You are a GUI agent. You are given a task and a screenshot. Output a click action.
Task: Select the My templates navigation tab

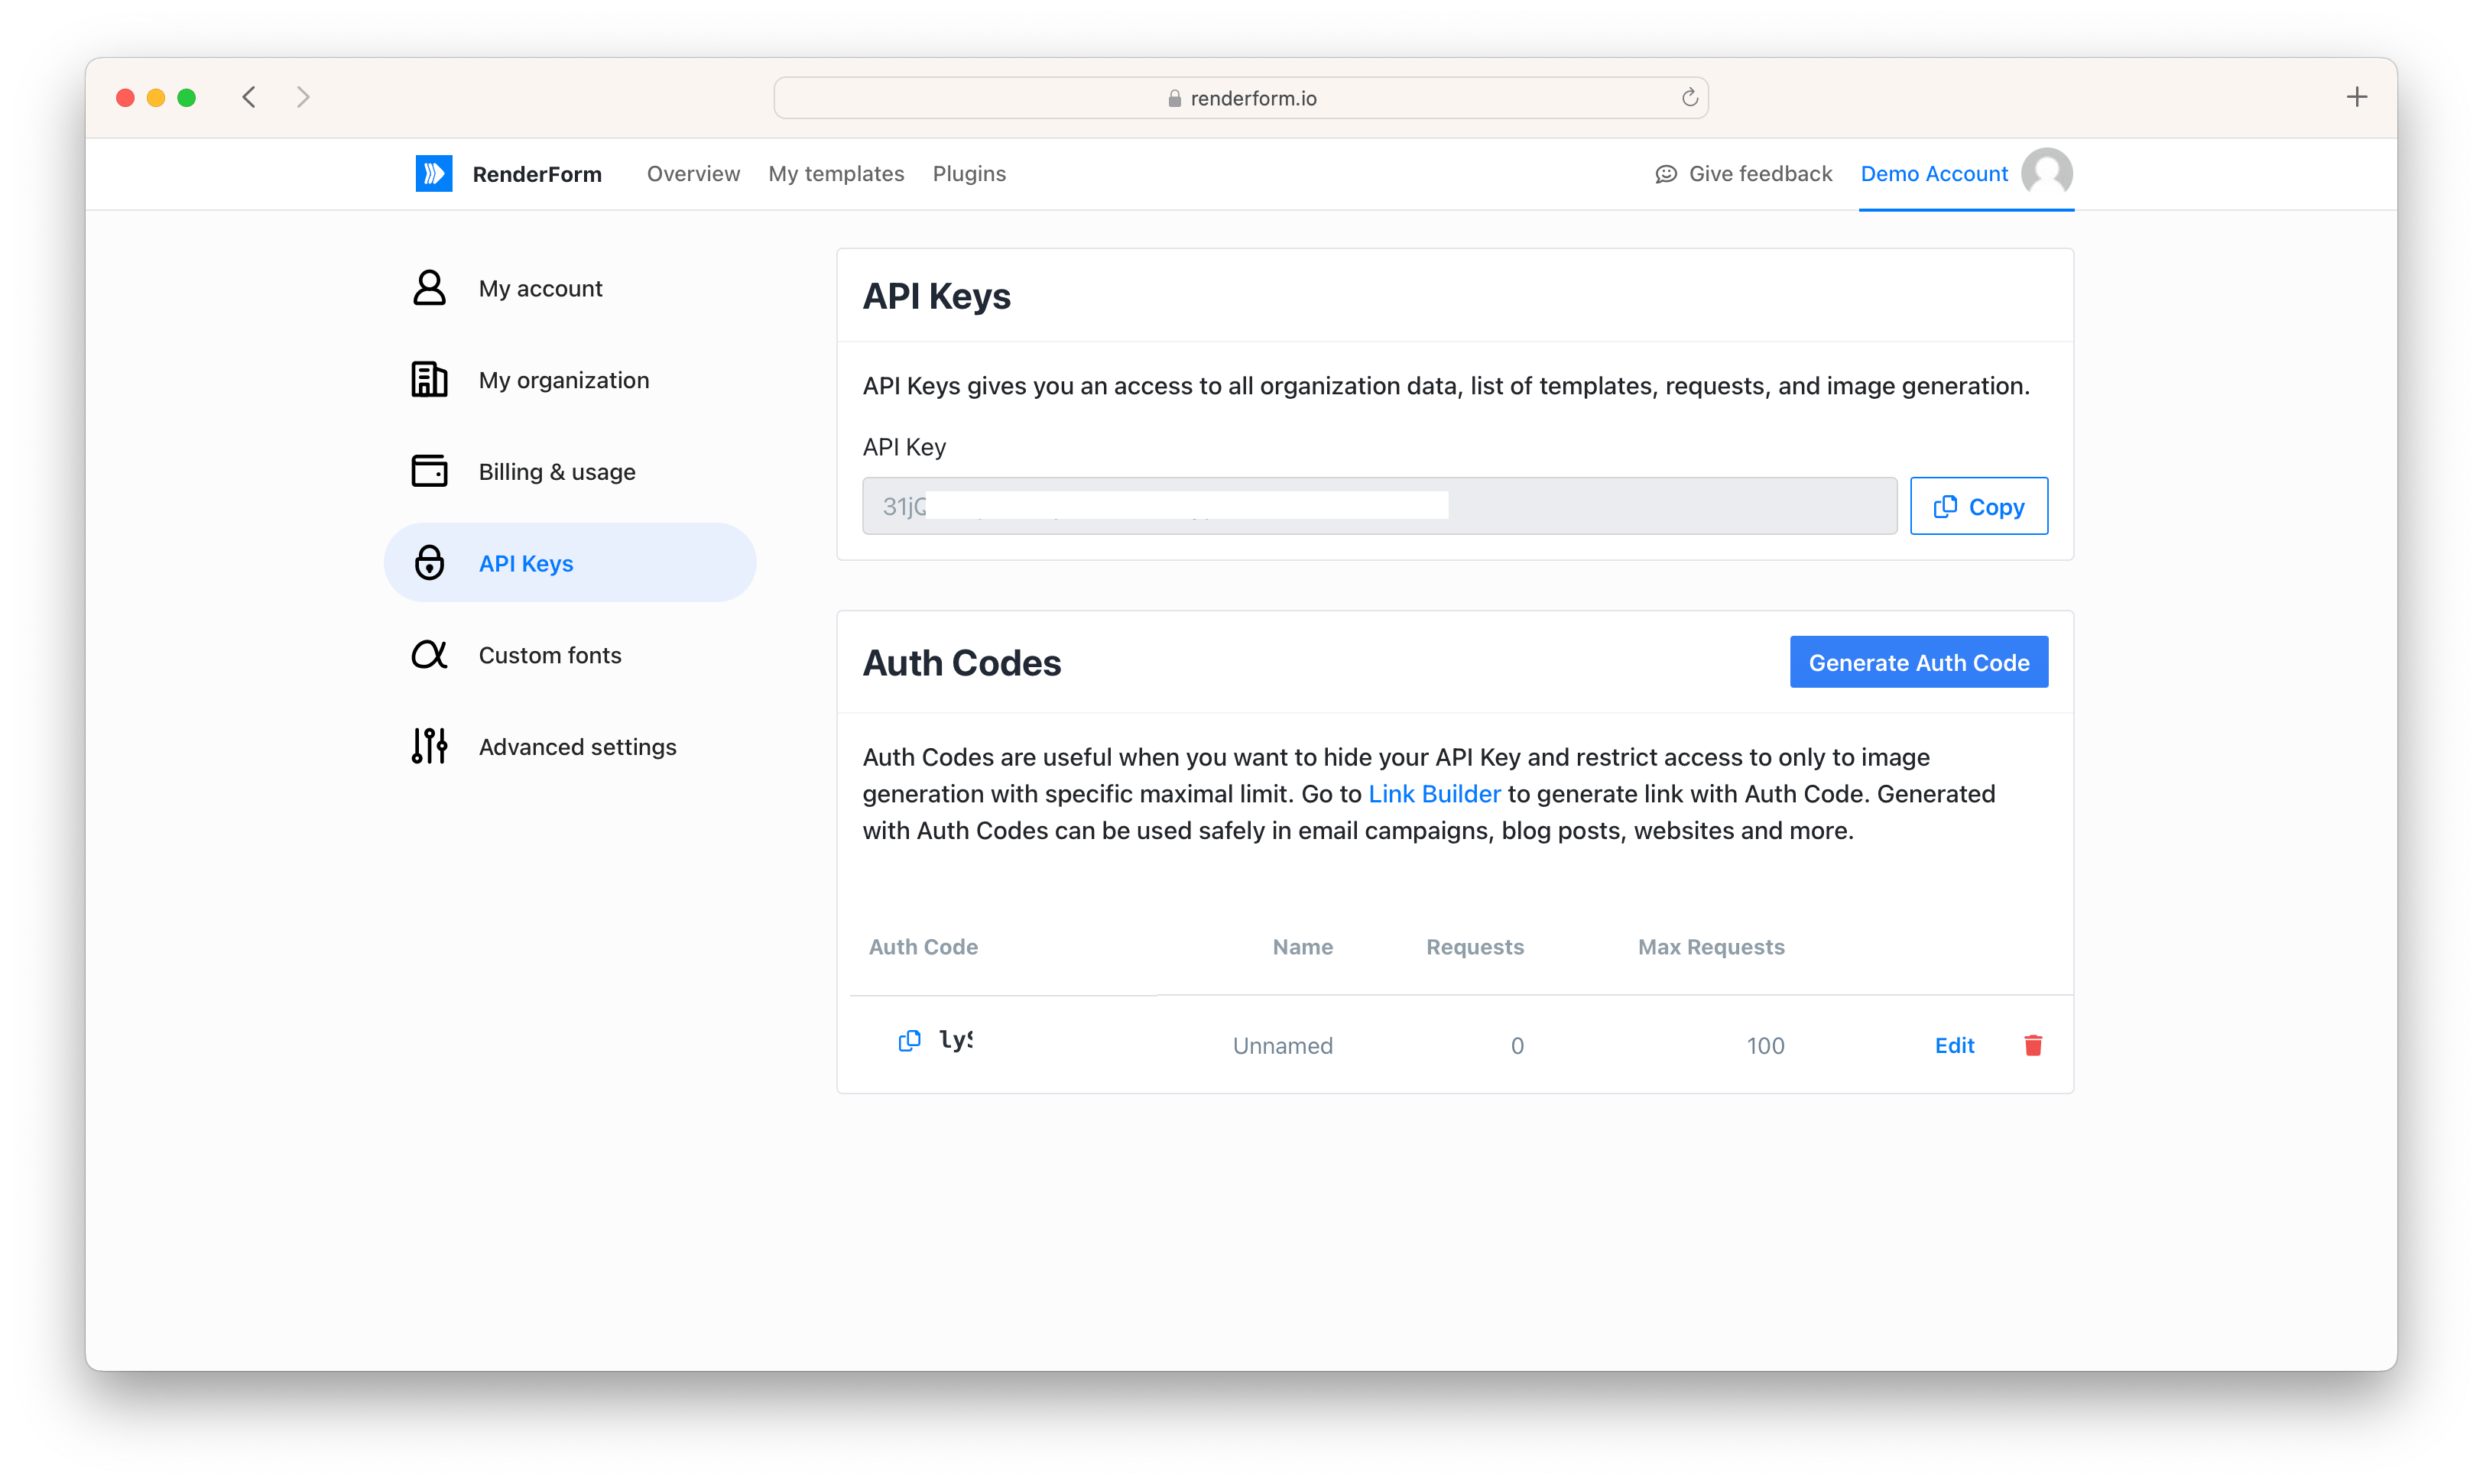836,173
